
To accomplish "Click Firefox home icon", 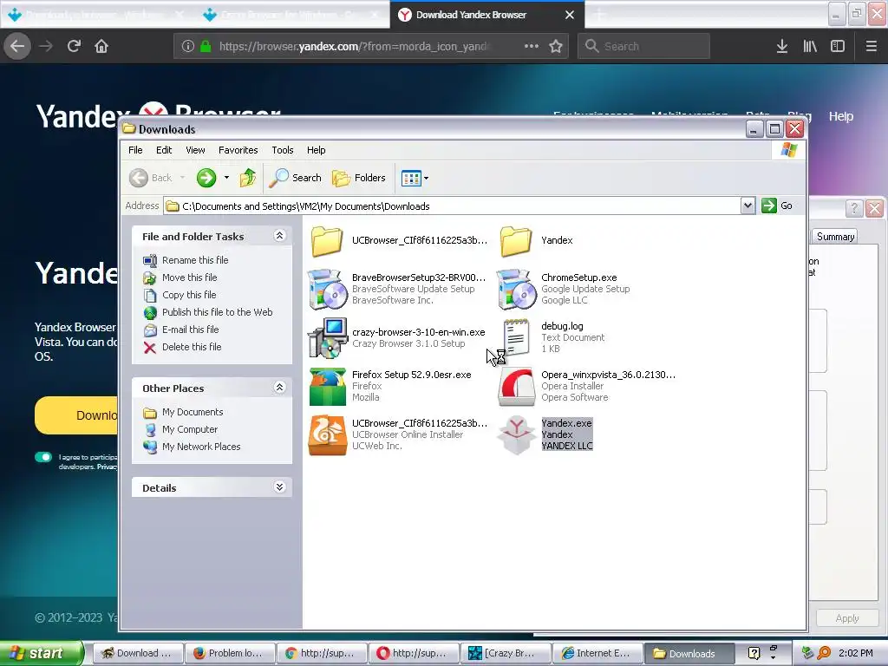I will [x=101, y=46].
